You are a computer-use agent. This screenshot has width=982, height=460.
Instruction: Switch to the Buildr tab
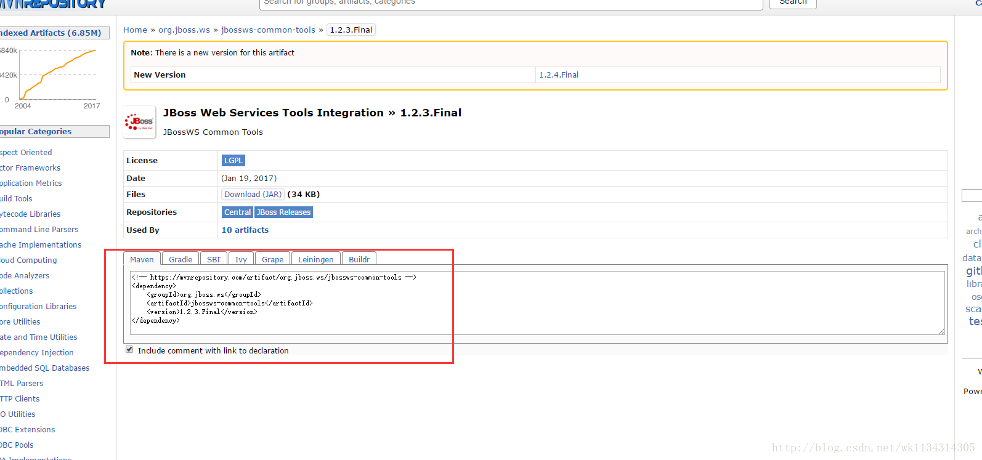click(359, 259)
